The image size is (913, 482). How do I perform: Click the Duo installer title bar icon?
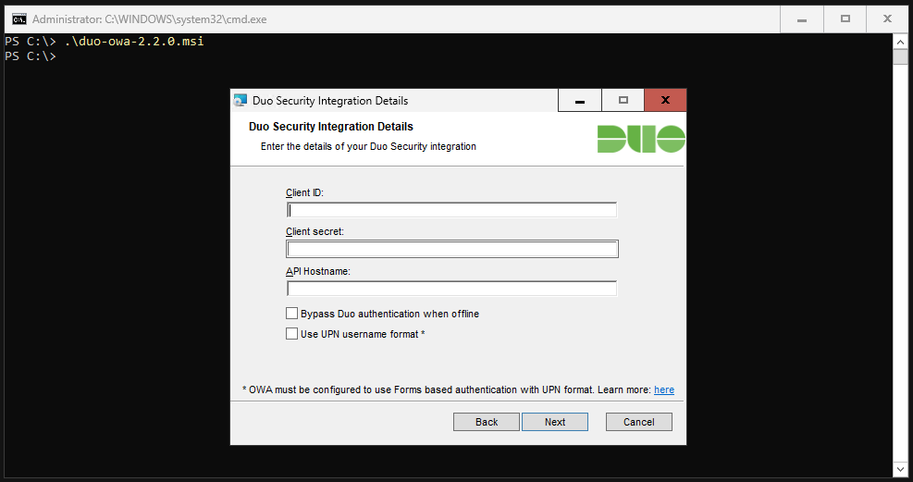coord(240,101)
